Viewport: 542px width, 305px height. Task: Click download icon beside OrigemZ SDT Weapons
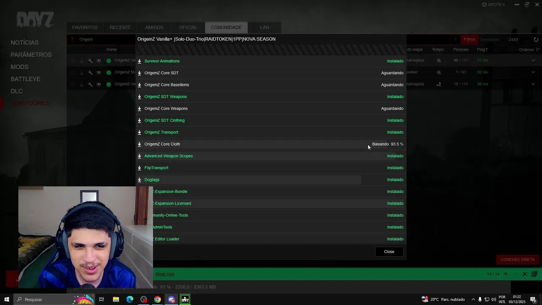coord(139,97)
